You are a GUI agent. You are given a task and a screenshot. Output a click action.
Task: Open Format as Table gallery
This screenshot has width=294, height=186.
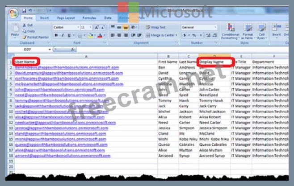(x=248, y=31)
